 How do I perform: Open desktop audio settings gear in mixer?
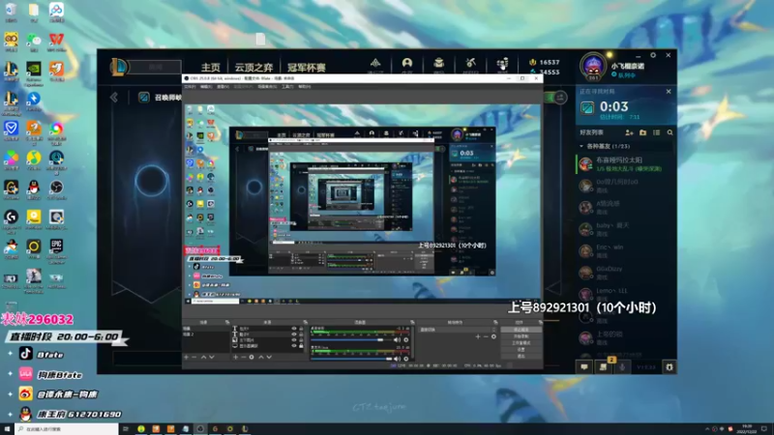[406, 340]
